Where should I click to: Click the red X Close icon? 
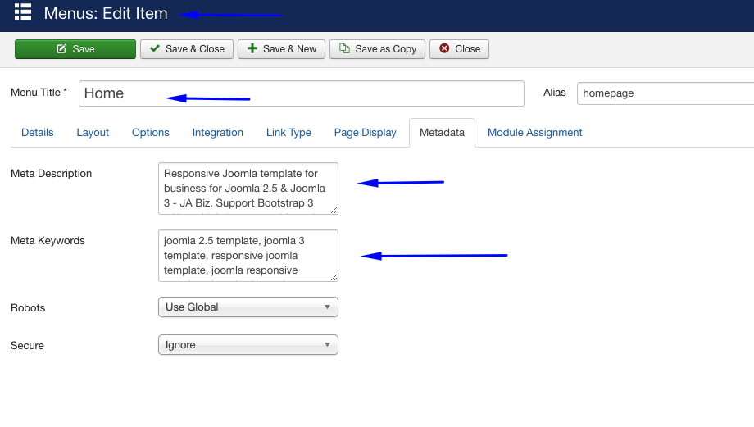pos(444,48)
